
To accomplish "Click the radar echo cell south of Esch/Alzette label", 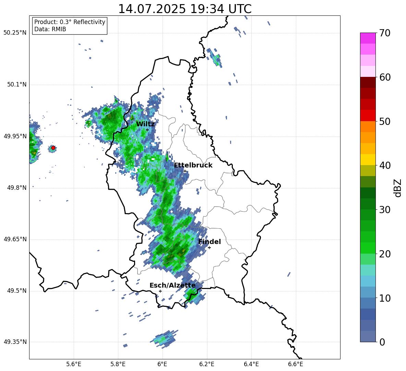I will (x=193, y=294).
